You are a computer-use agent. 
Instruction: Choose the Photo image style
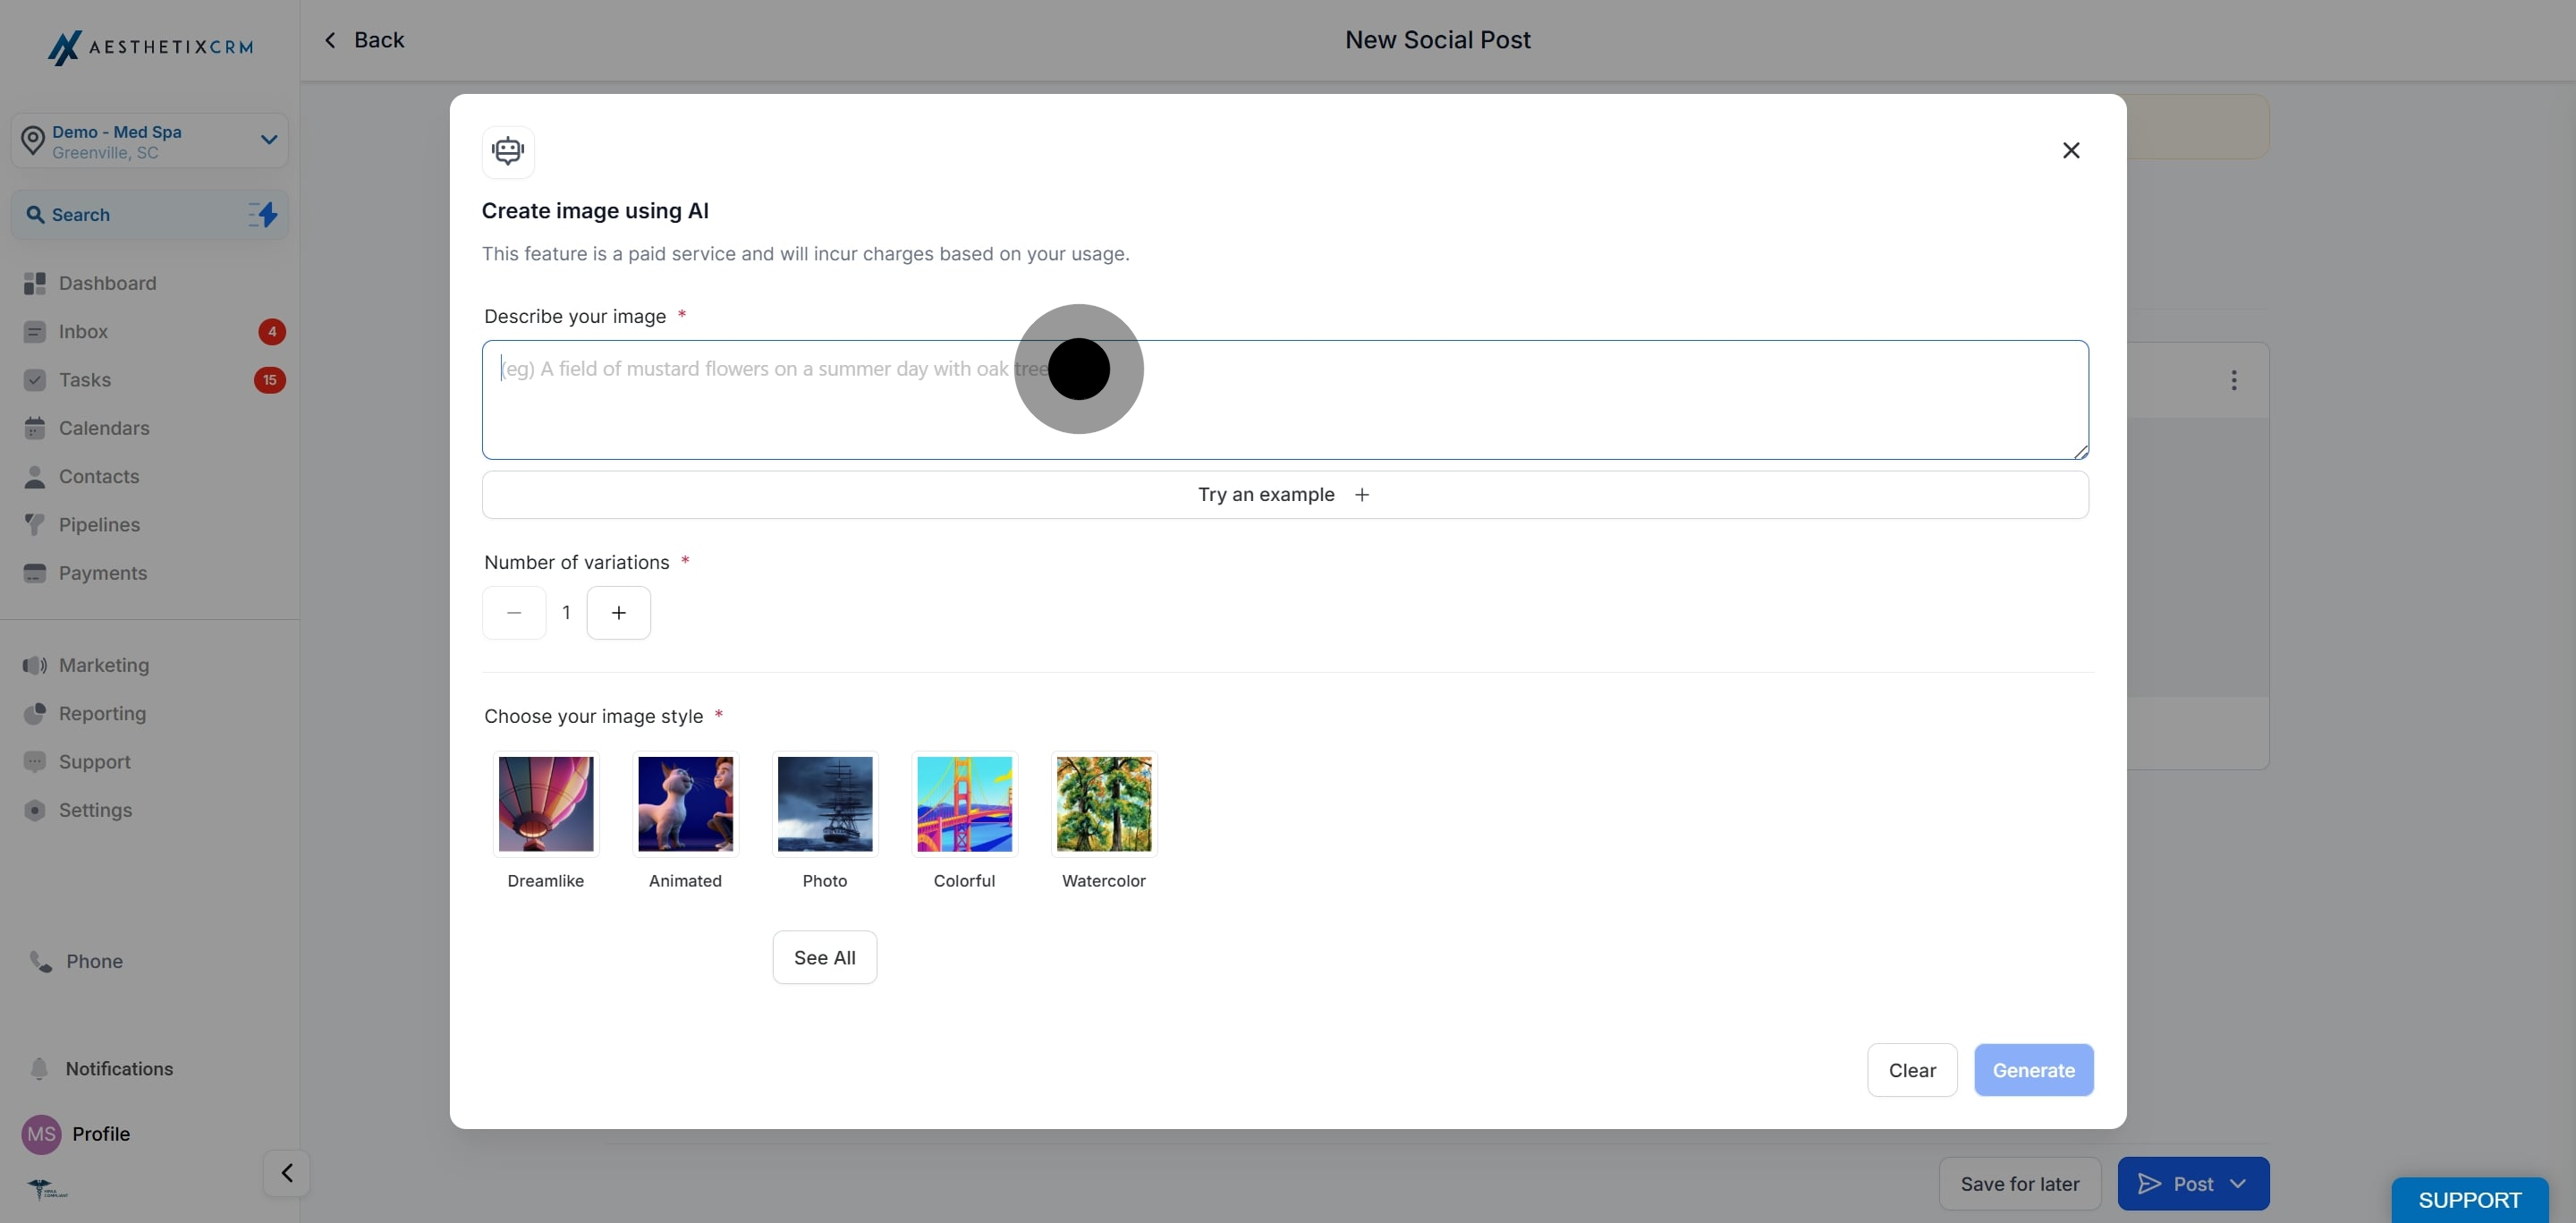(824, 804)
